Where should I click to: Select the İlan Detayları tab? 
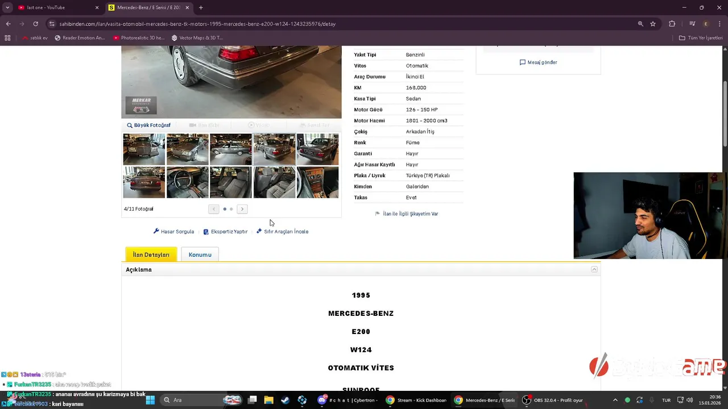click(151, 254)
